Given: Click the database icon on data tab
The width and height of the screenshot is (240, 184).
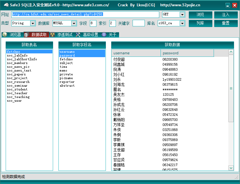Looking at the screenshot, I should [26, 35].
